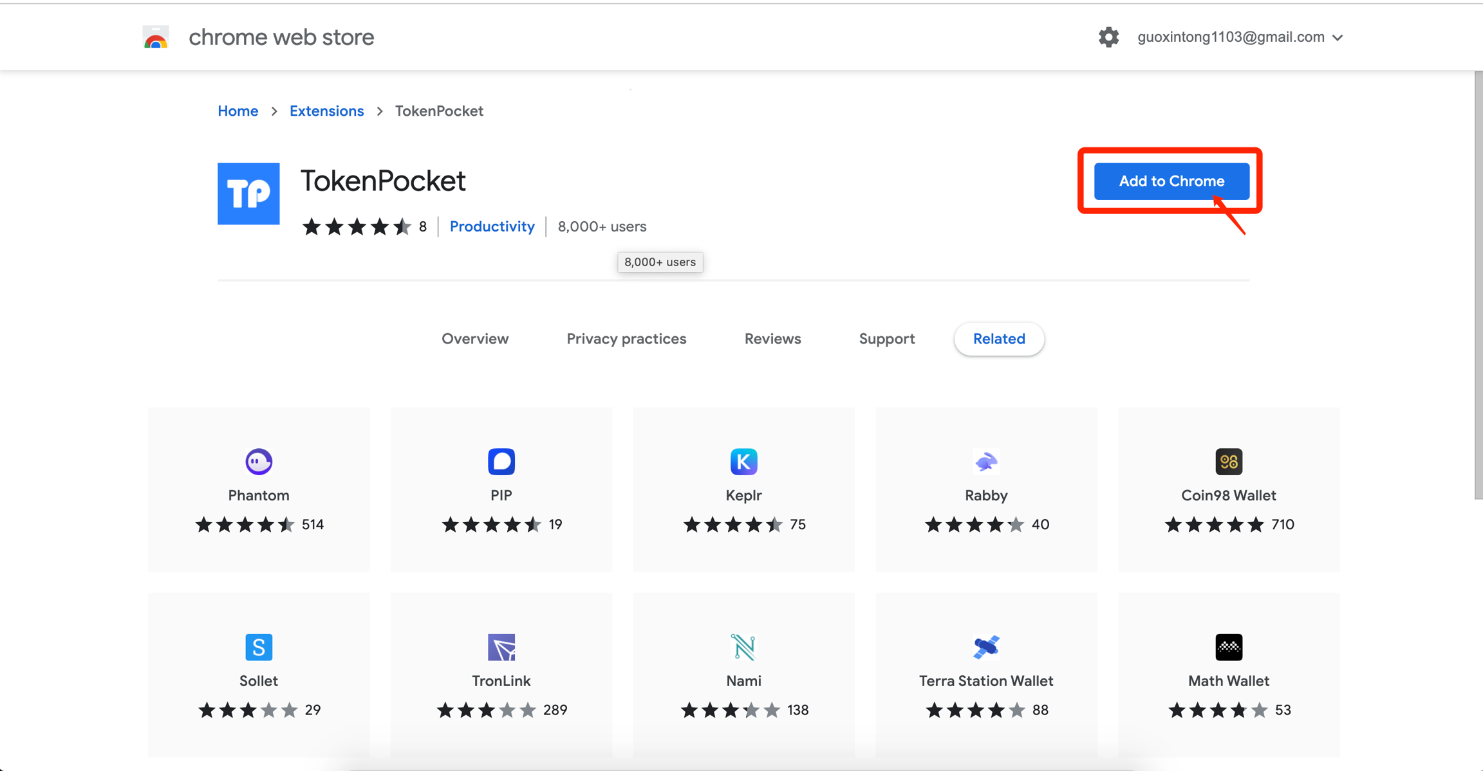Go to Extensions breadcrumb link

pos(326,111)
